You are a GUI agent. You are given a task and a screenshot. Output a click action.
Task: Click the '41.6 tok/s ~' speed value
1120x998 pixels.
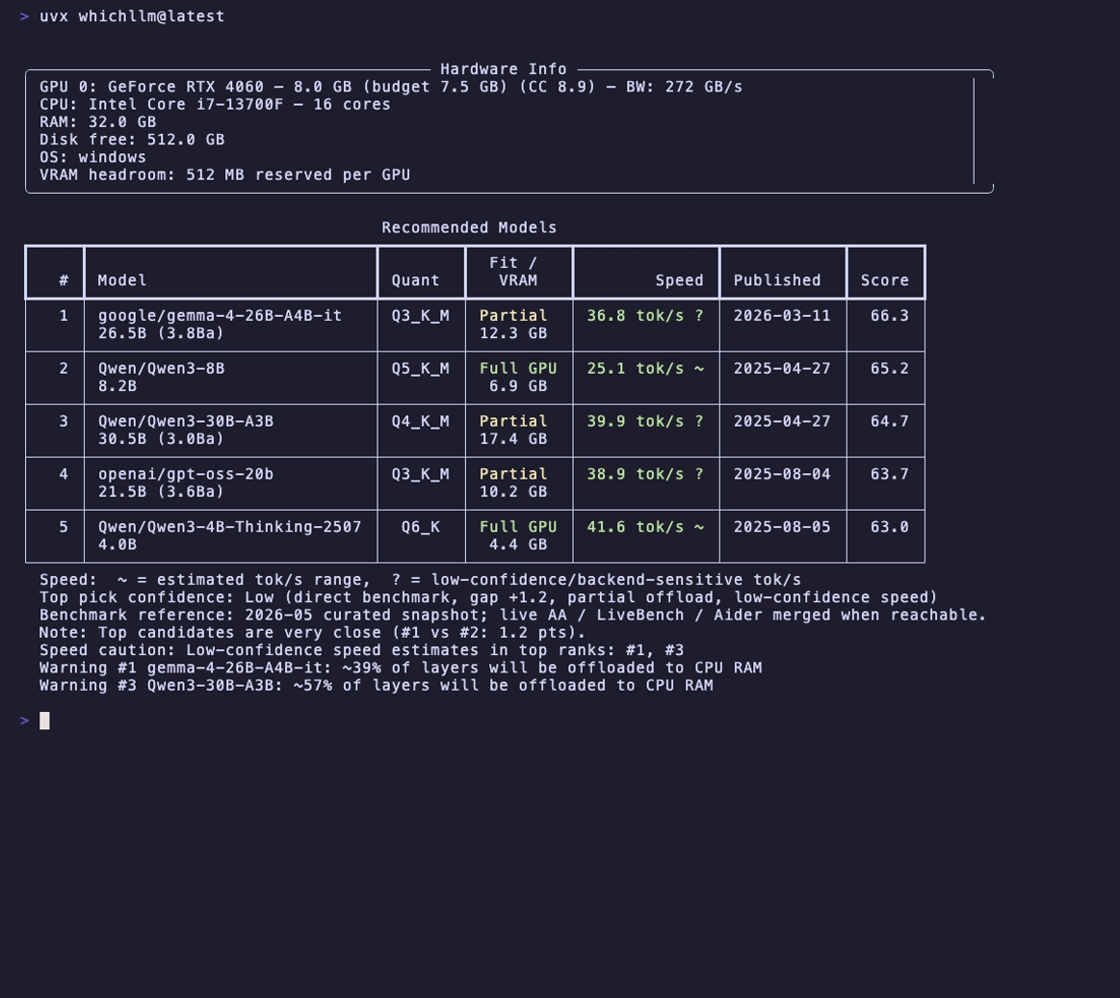[x=645, y=527]
